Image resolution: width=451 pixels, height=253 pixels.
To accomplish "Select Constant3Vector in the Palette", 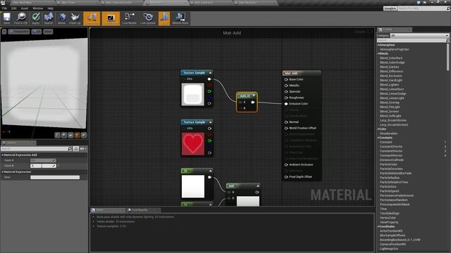I will [x=391, y=151].
